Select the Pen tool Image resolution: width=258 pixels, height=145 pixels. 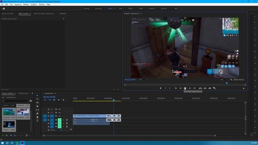(37, 114)
